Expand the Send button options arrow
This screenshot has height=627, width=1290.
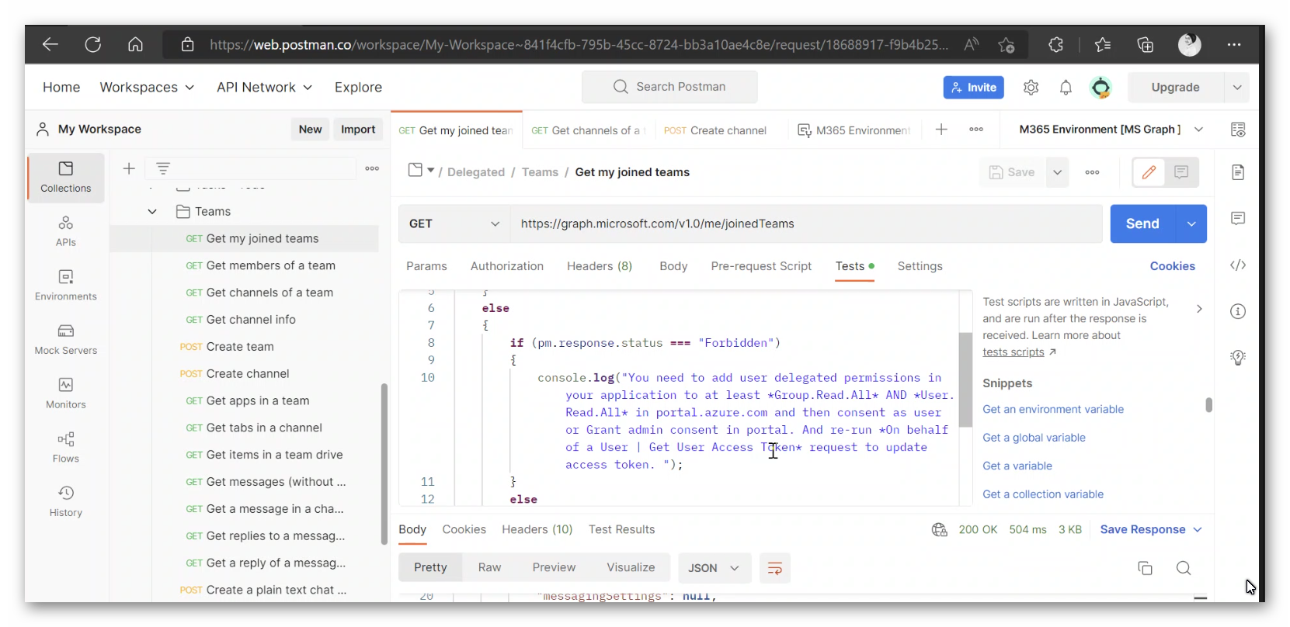(1191, 223)
